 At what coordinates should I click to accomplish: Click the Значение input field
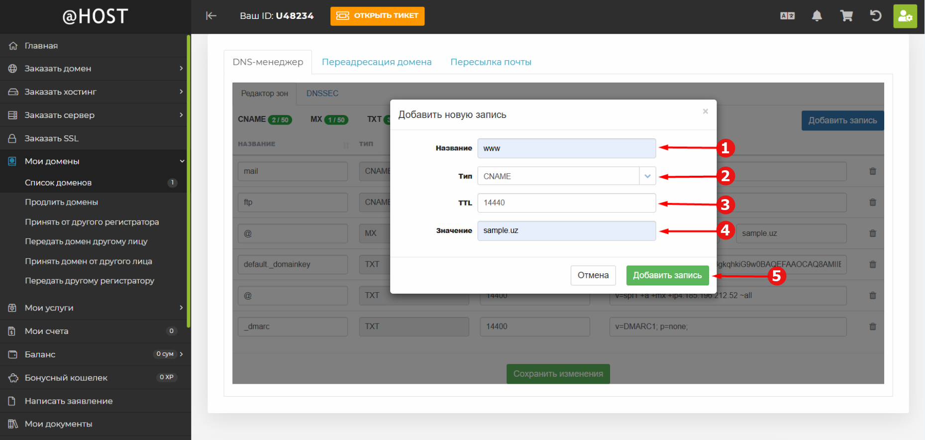coord(567,230)
